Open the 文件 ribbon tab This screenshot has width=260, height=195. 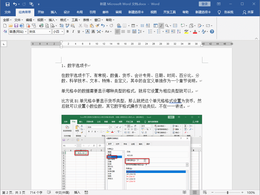[x=8, y=12]
